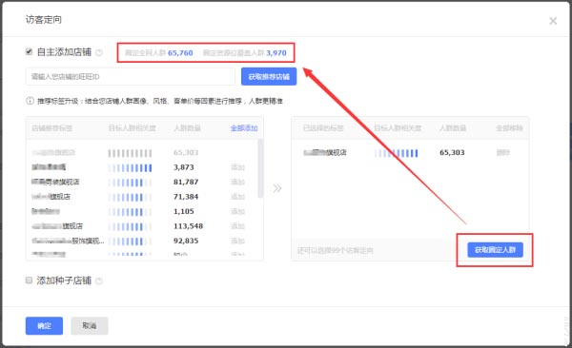Add the shop row with 113,548 people
The image size is (572, 348).
(x=237, y=226)
